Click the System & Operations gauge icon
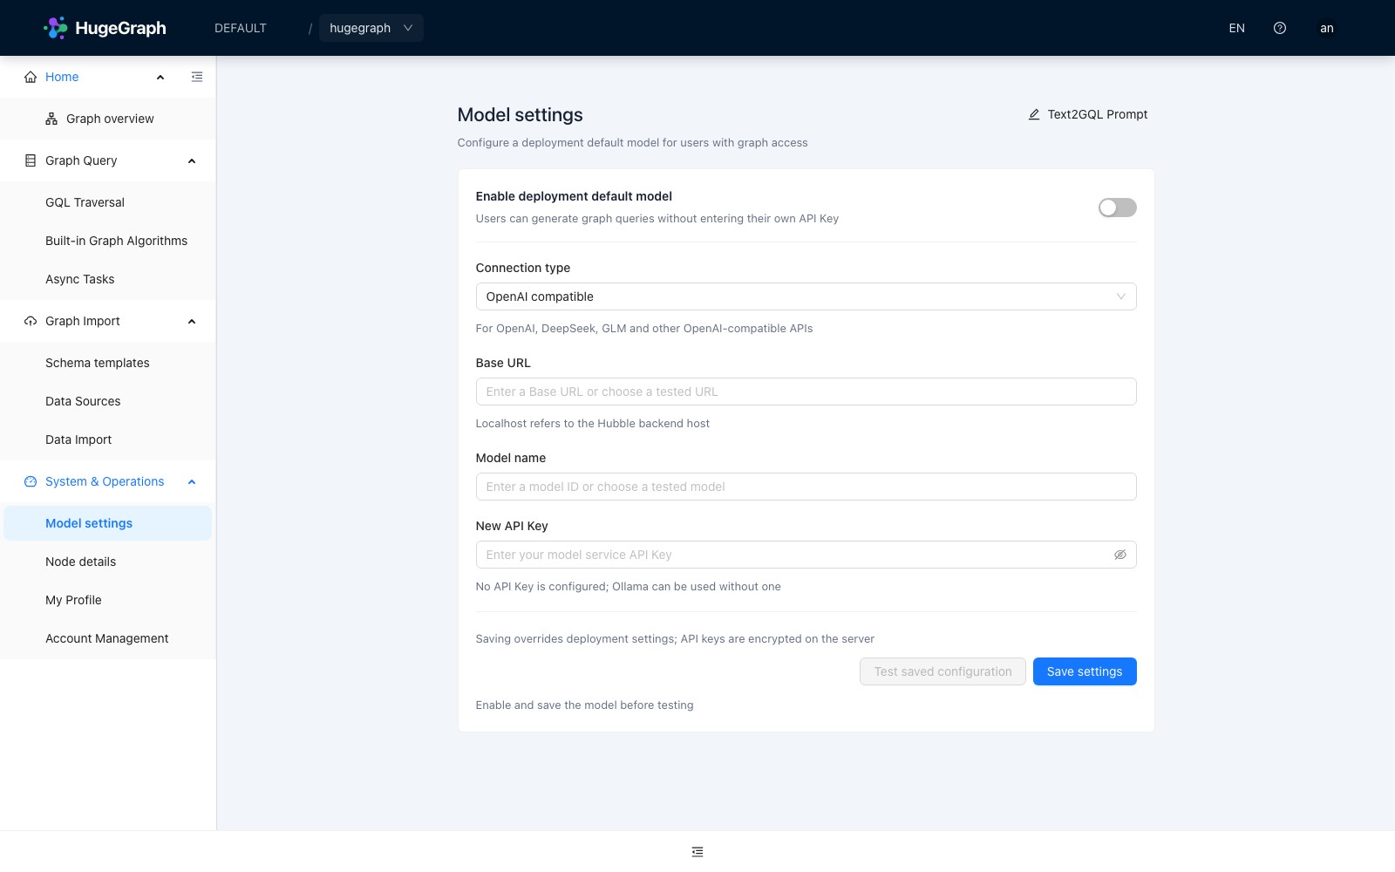This screenshot has width=1395, height=872. tap(31, 481)
